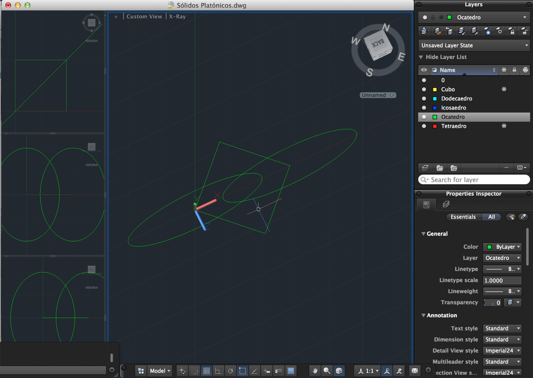
Task: Toggle Object Snap Tracking status icon
Action: 254,371
